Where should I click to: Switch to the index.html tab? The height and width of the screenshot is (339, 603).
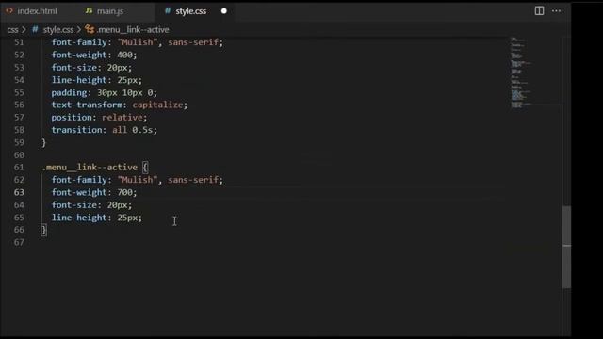38,11
